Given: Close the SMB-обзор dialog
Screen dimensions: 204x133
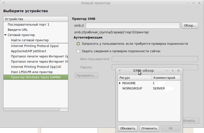Looking at the screenshot, I should [178, 71].
